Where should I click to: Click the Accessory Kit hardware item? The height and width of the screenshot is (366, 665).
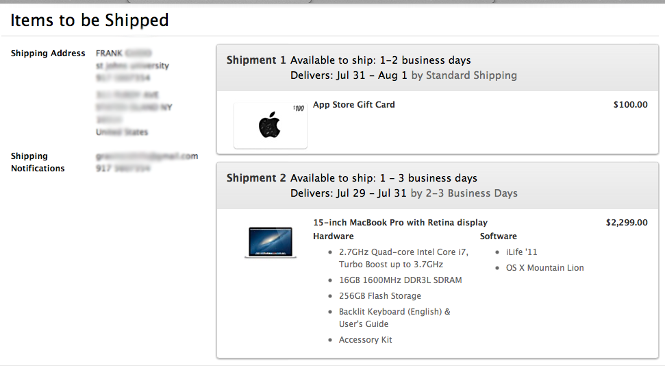[365, 340]
